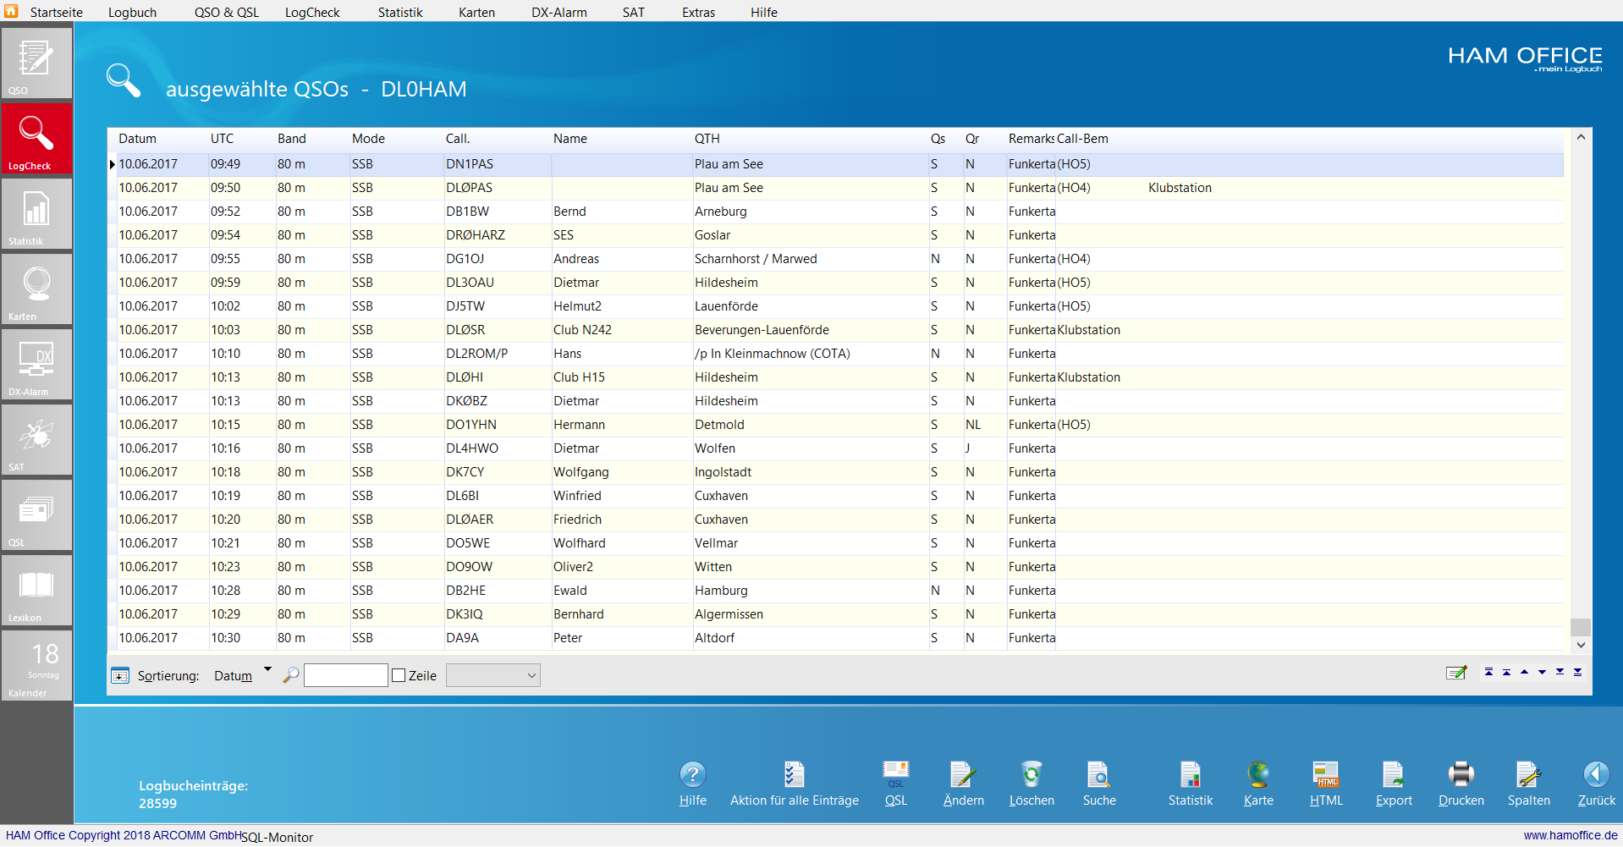Viewport: 1623px width, 847px height.
Task: Click SQL-Monitor in status bar
Action: (x=277, y=837)
